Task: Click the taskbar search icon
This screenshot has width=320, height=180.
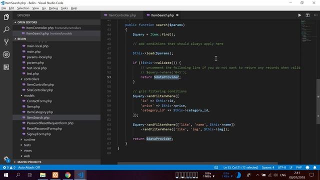Action: point(18,175)
